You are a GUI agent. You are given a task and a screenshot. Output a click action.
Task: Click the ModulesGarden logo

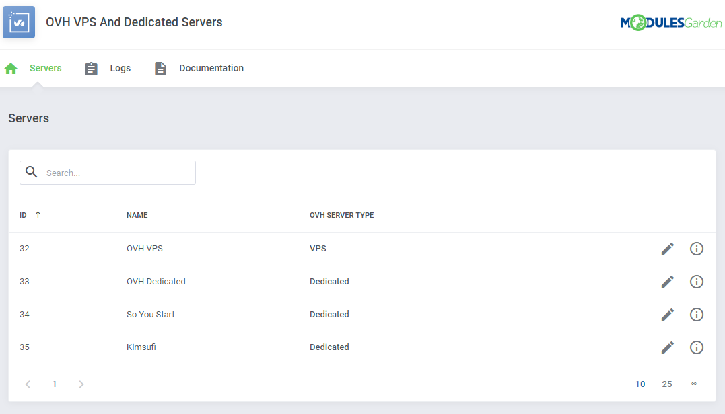(x=670, y=23)
